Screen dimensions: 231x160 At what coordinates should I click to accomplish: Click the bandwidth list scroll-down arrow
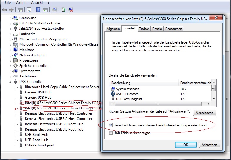click(214, 99)
